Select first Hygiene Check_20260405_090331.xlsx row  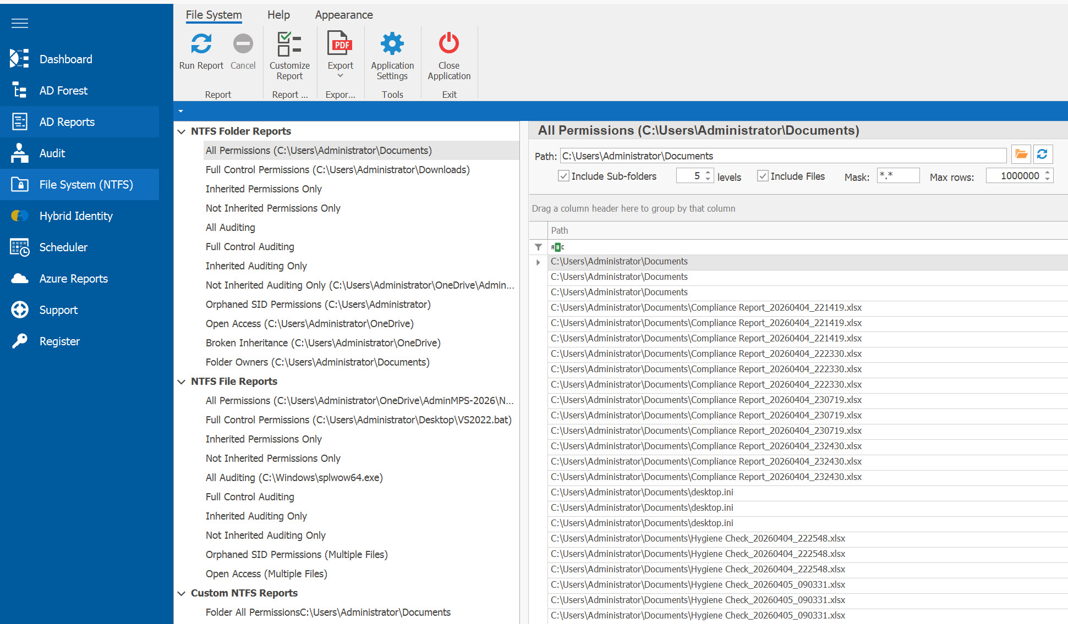click(x=808, y=585)
